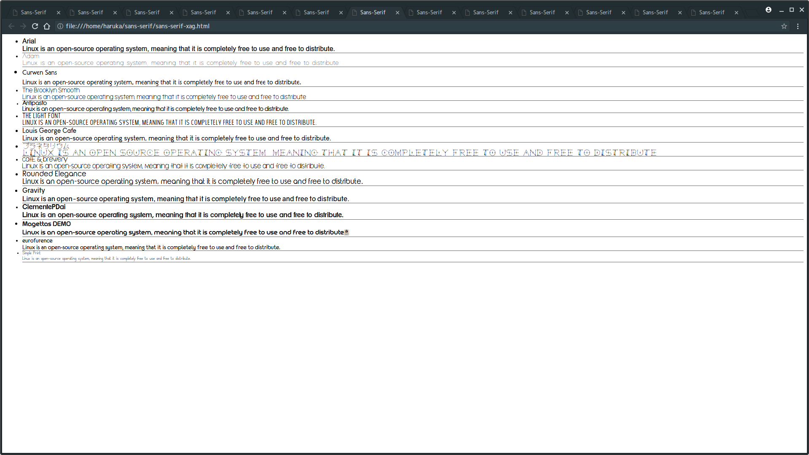
Task: Click the Linux sample sentence under Arial
Action: 179,49
